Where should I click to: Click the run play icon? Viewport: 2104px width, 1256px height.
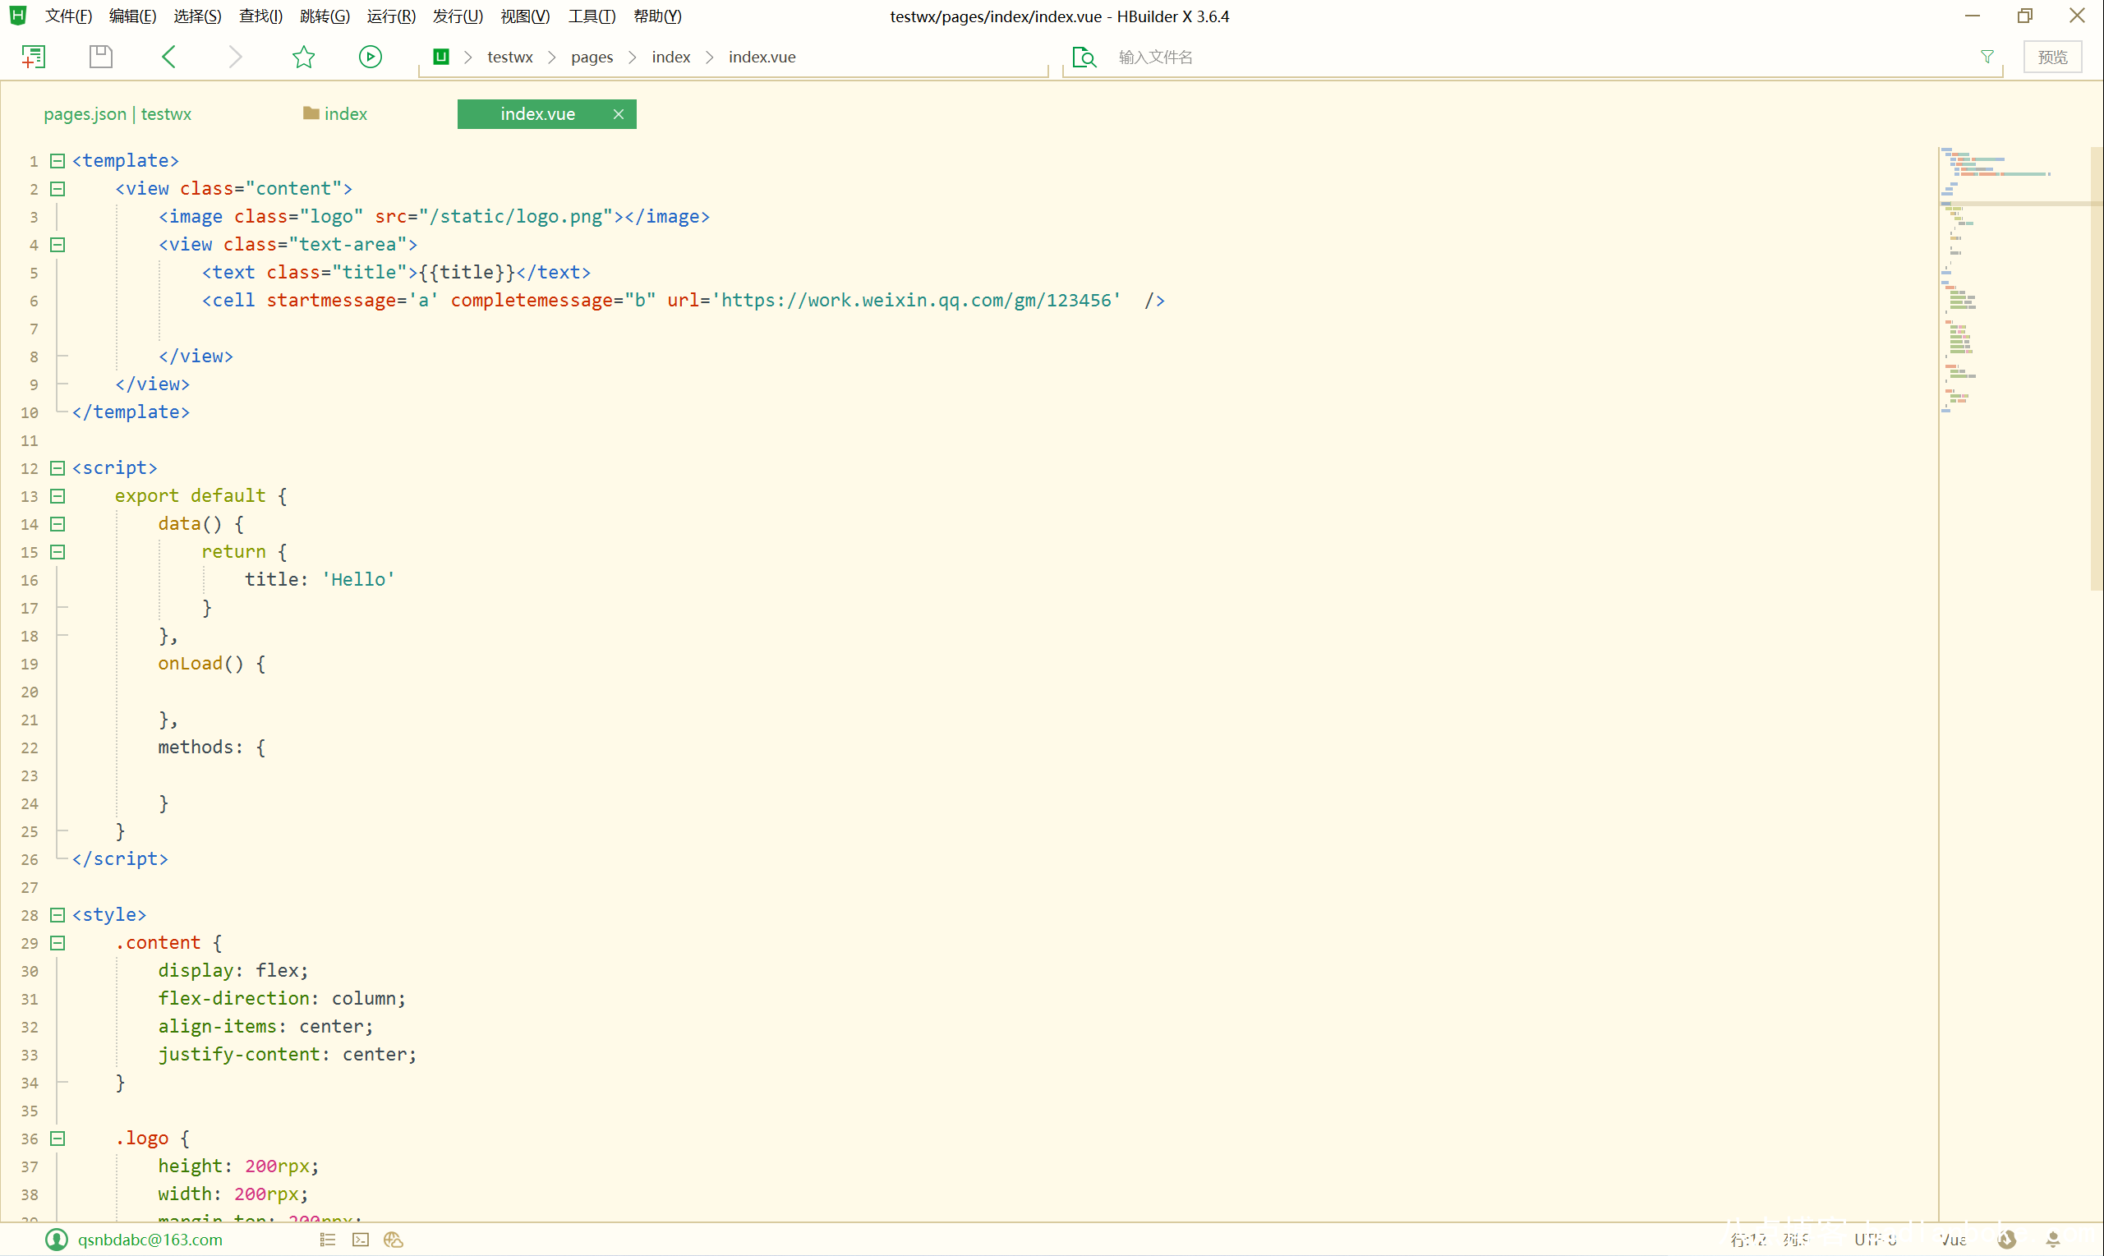[x=370, y=57]
